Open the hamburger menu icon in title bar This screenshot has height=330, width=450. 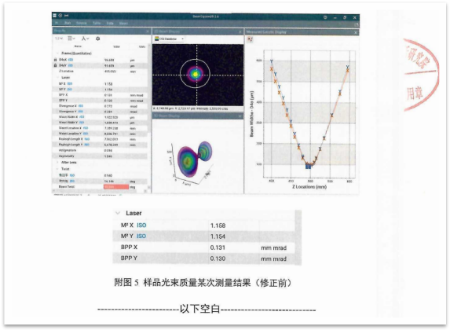pyautogui.click(x=54, y=15)
